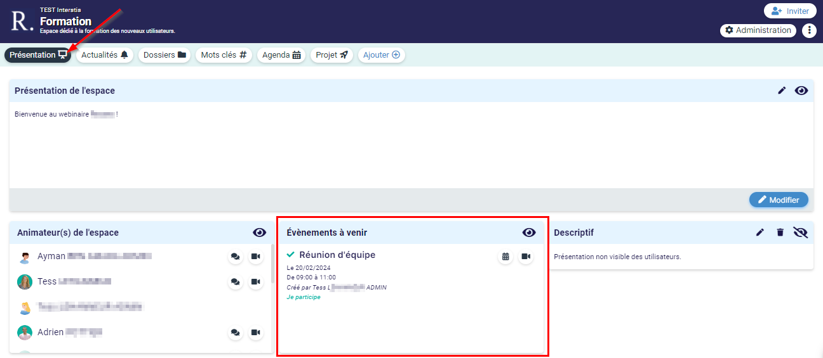Viewport: 823px width, 358px height.
Task: Click the Ajouter tab button
Action: pyautogui.click(x=382, y=55)
